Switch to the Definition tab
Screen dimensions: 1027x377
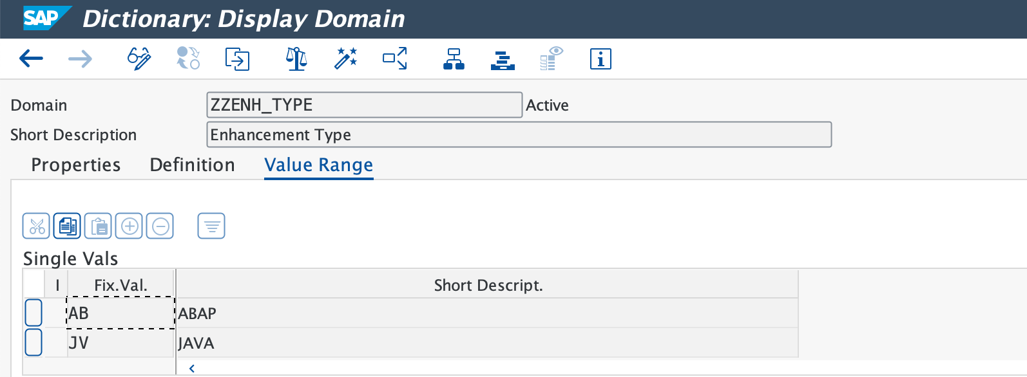192,165
